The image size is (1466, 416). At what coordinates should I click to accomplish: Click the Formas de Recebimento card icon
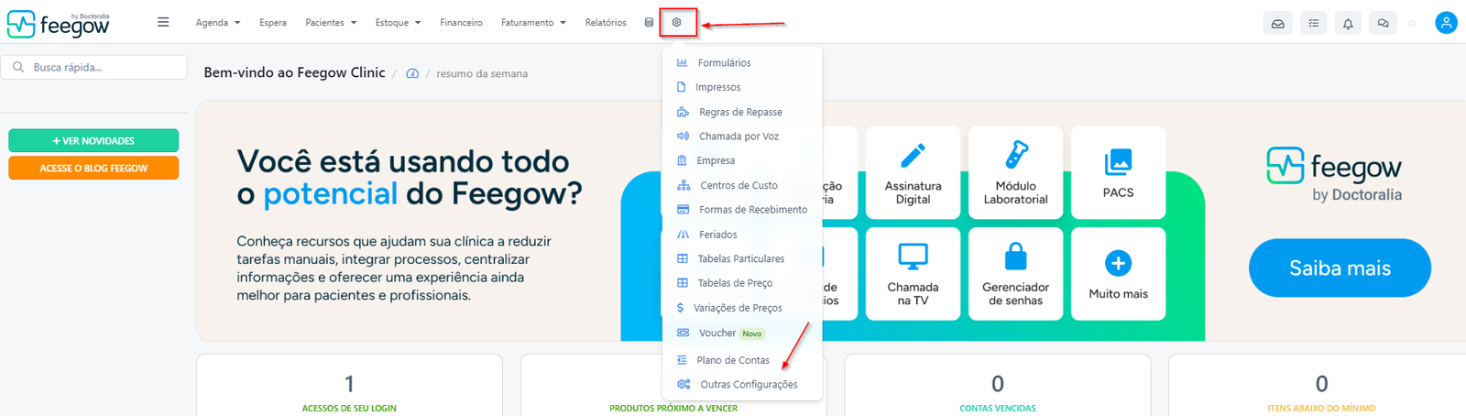683,209
